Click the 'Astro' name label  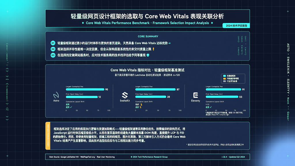[x=56, y=101]
